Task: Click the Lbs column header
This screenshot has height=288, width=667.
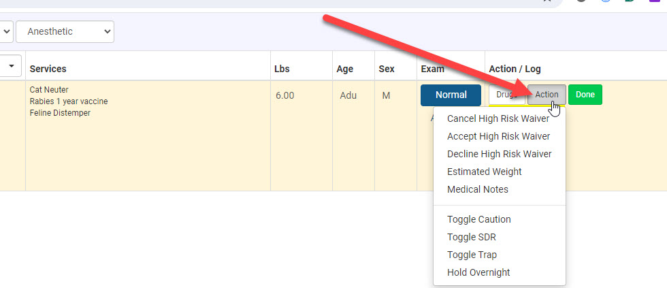Action: click(x=282, y=69)
